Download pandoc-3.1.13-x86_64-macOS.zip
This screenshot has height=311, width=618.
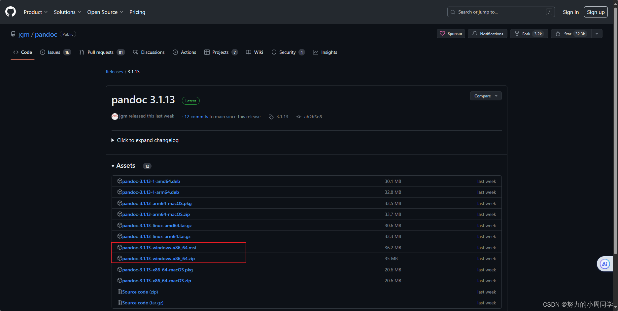pyautogui.click(x=156, y=281)
